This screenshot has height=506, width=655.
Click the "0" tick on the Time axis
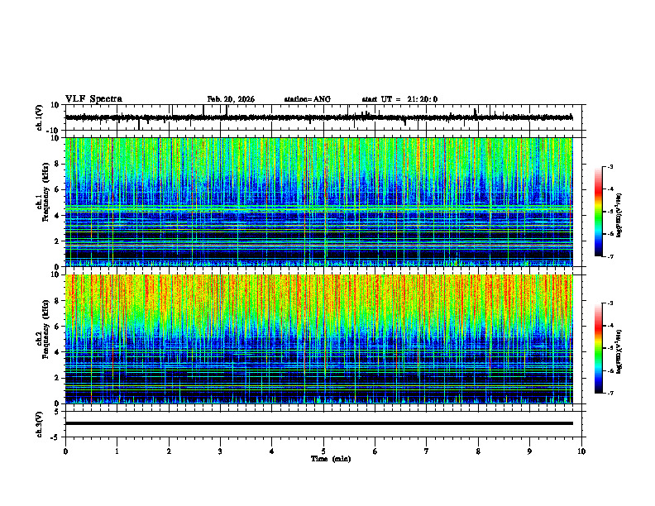point(65,451)
